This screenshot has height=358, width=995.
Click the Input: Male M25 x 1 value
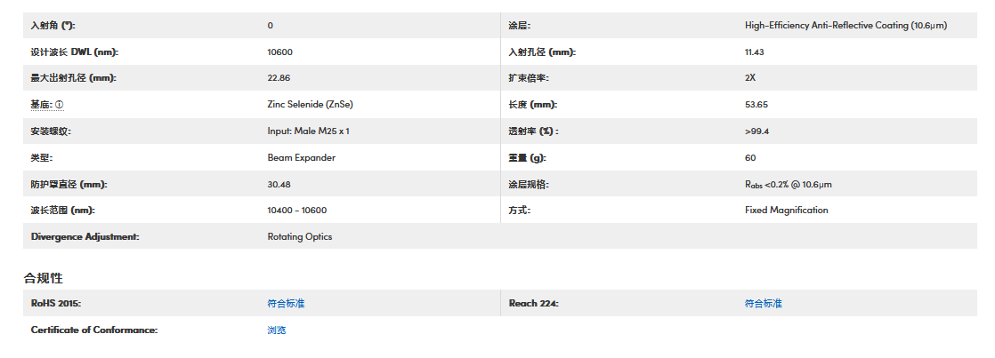308,131
